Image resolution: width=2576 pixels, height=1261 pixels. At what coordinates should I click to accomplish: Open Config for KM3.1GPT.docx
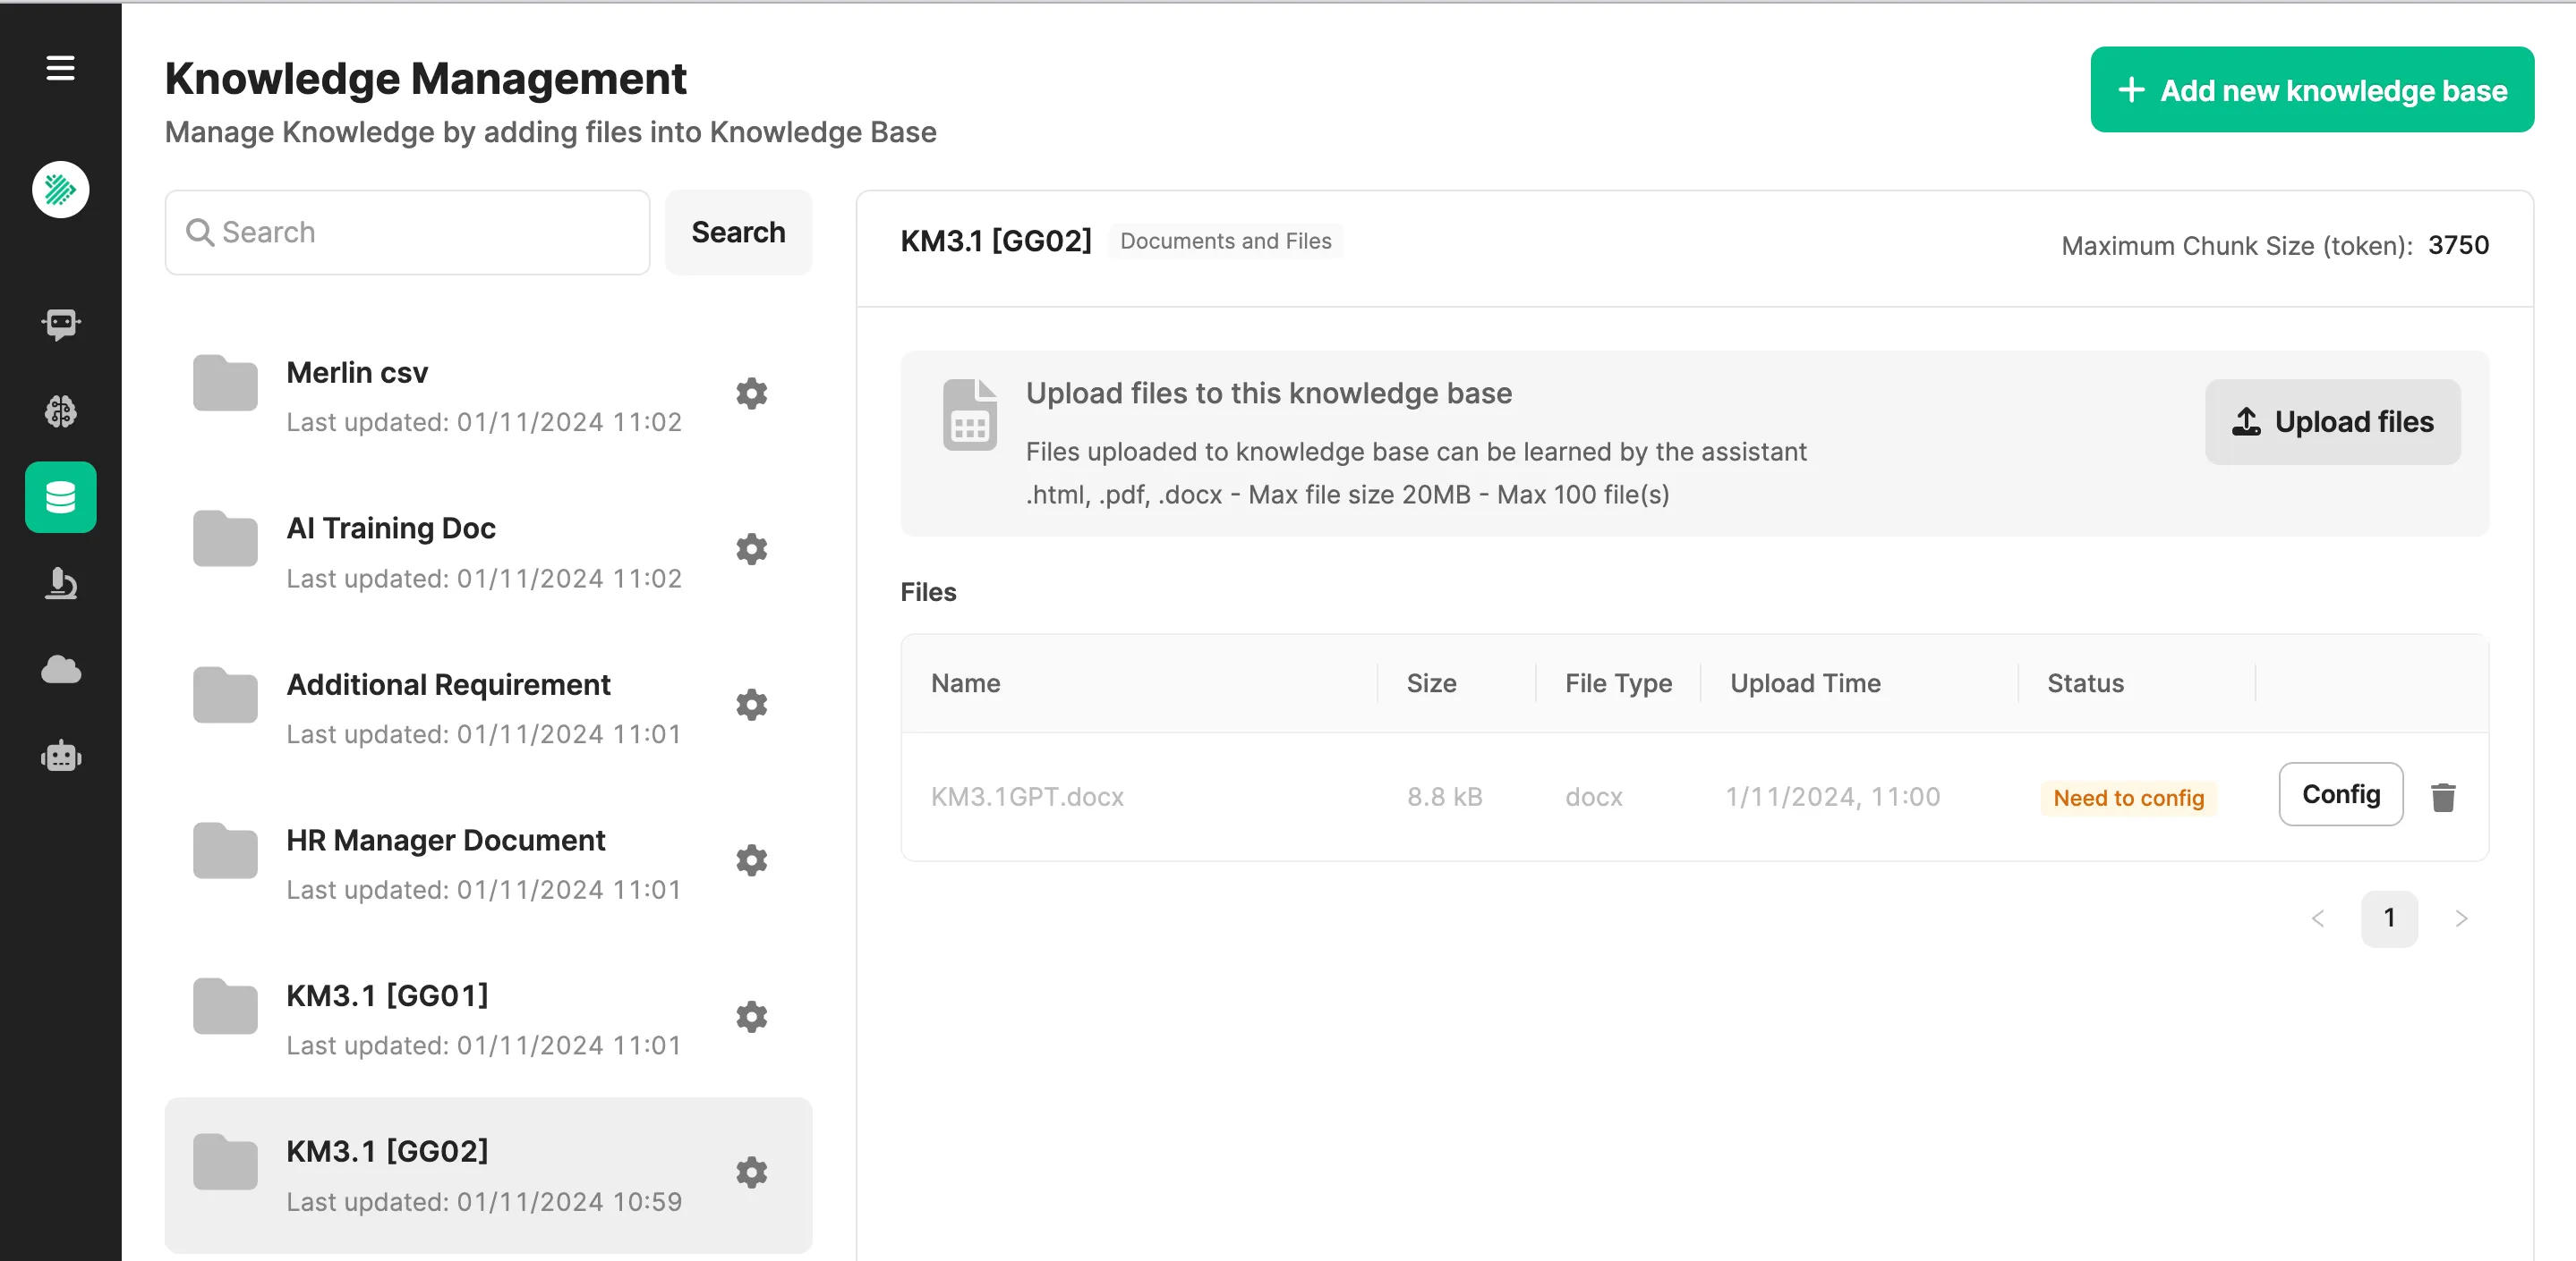2340,794
